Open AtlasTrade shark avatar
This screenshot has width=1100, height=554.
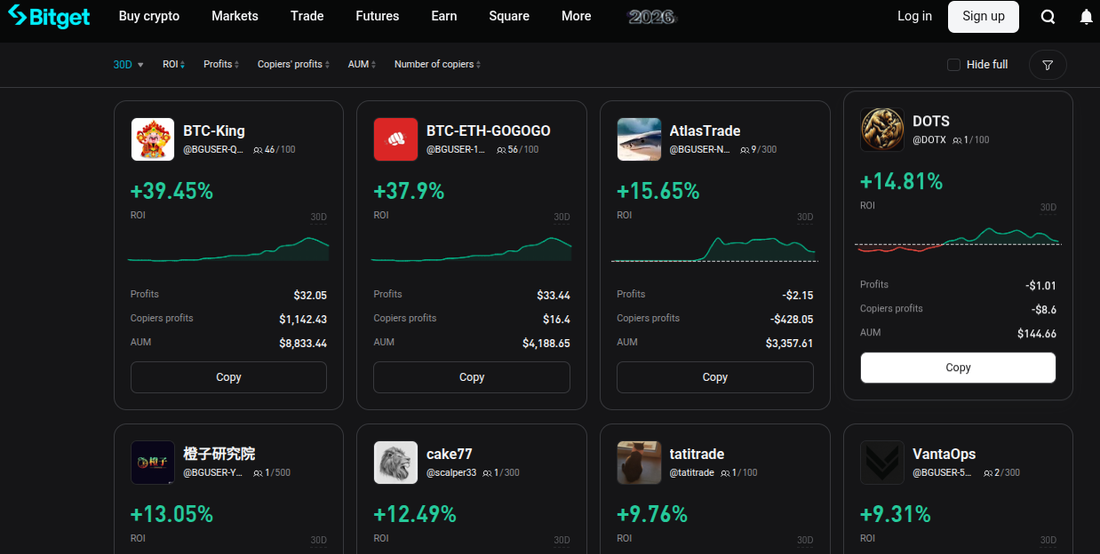pyautogui.click(x=639, y=139)
